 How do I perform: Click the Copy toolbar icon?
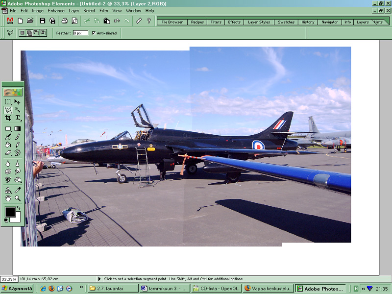[x=97, y=21]
